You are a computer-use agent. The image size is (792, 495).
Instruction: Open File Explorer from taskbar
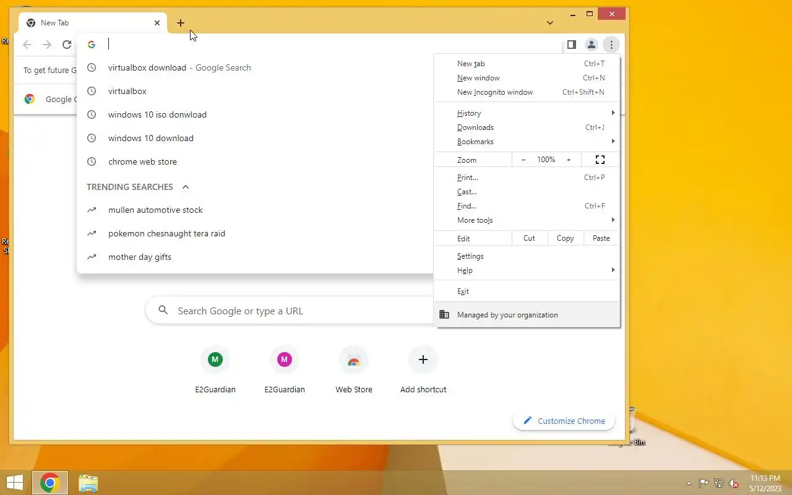click(88, 483)
